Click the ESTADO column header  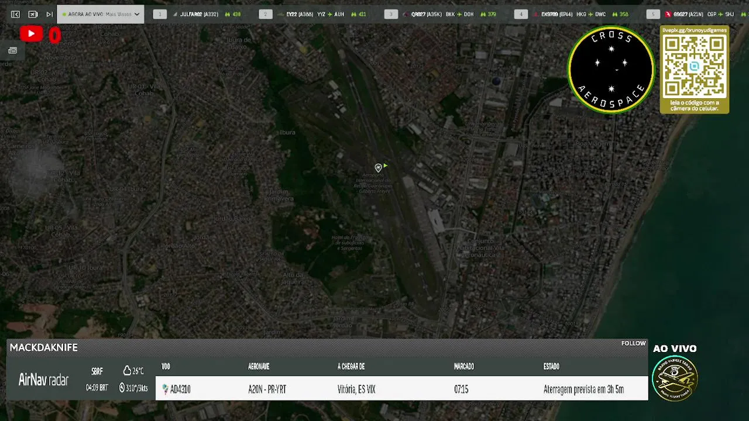(551, 367)
